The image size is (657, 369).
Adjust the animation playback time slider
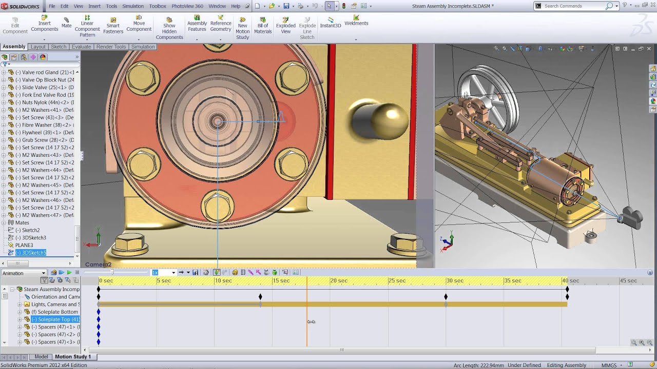(112, 273)
